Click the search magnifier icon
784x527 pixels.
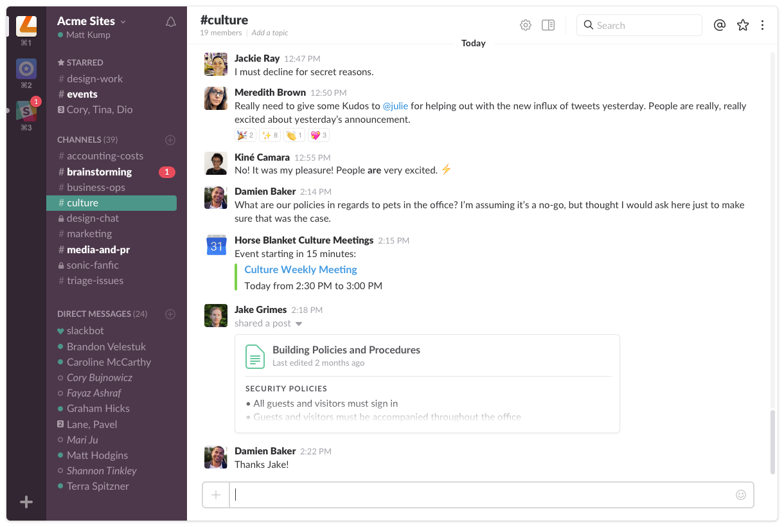pyautogui.click(x=589, y=25)
